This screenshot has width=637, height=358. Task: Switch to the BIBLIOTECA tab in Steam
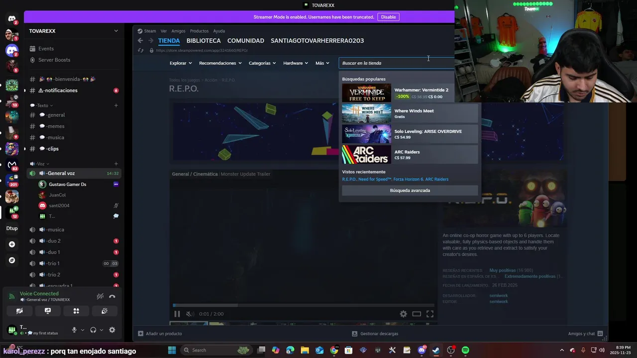click(204, 41)
